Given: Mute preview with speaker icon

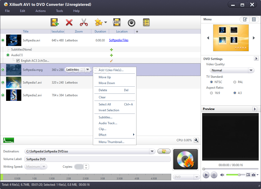Looking at the screenshot, I should [x=222, y=175].
